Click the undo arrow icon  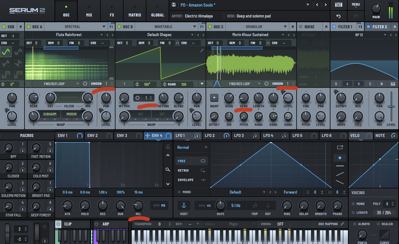coord(339,16)
